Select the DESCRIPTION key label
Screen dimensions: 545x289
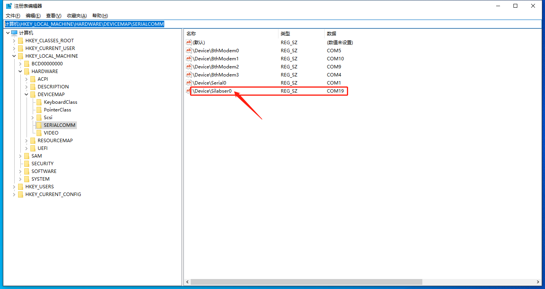[x=53, y=87]
